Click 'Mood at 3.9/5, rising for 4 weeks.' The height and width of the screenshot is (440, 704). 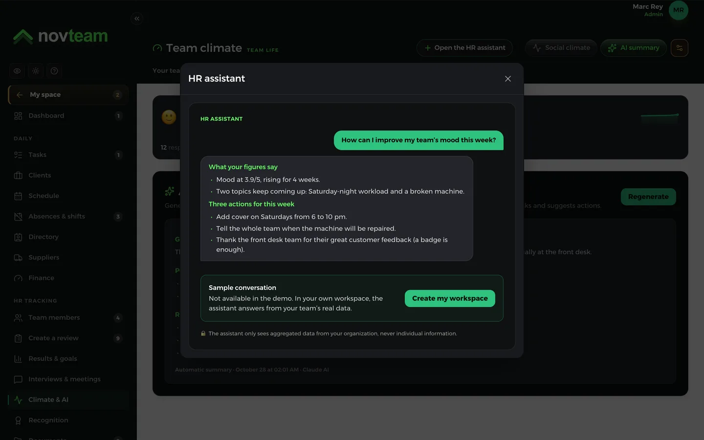268,180
